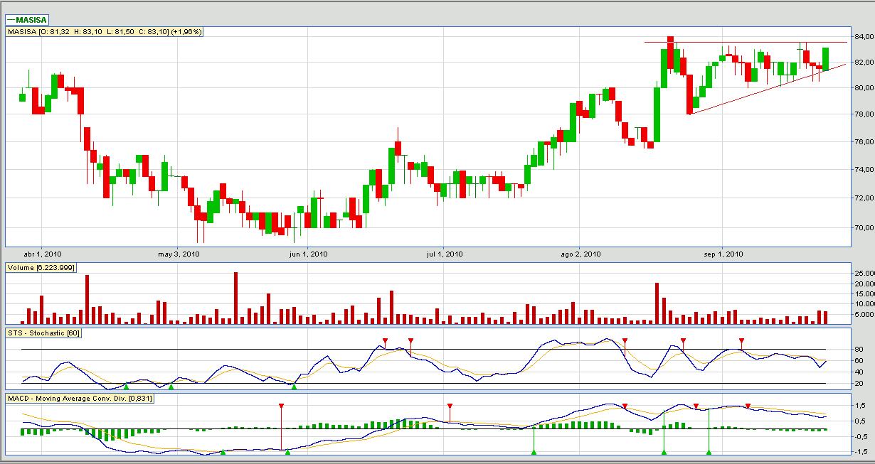Click the first red sell marker on Stochastic
This screenshot has width=875, height=464.
[385, 342]
